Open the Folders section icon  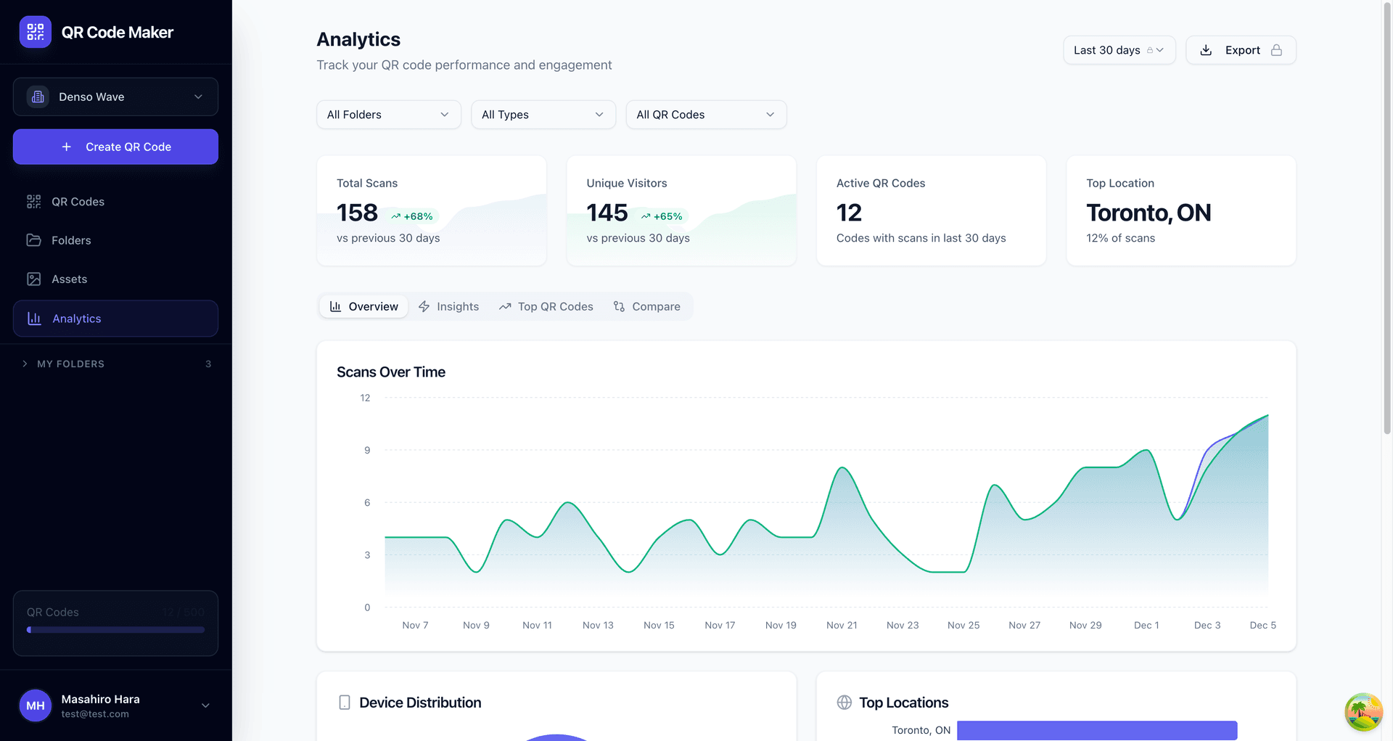pyautogui.click(x=33, y=240)
